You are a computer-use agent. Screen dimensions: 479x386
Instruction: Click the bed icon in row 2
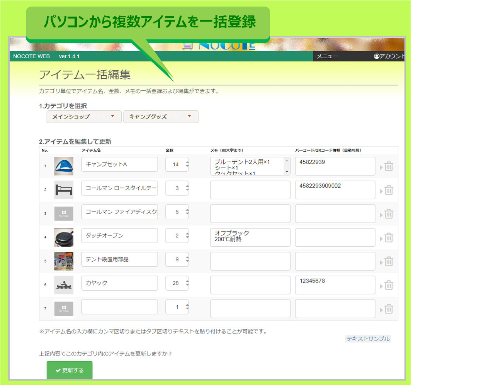click(x=64, y=190)
